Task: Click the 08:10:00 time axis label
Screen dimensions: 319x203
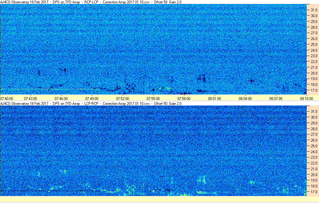Action: 307,99
